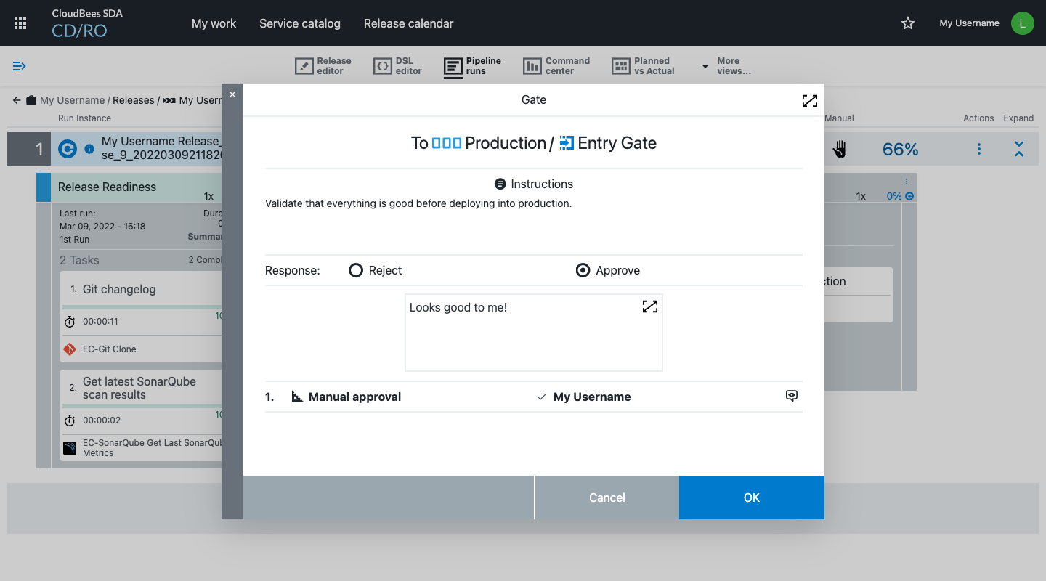The image size is (1046, 581).
Task: Collapse the run instance expand chevrons
Action: pyautogui.click(x=1018, y=150)
